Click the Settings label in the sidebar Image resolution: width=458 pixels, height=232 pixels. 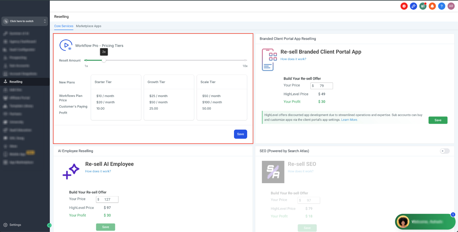[15, 225]
